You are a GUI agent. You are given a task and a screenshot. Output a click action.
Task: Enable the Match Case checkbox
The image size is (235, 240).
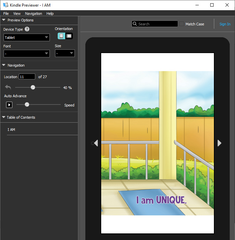pyautogui.click(x=182, y=24)
